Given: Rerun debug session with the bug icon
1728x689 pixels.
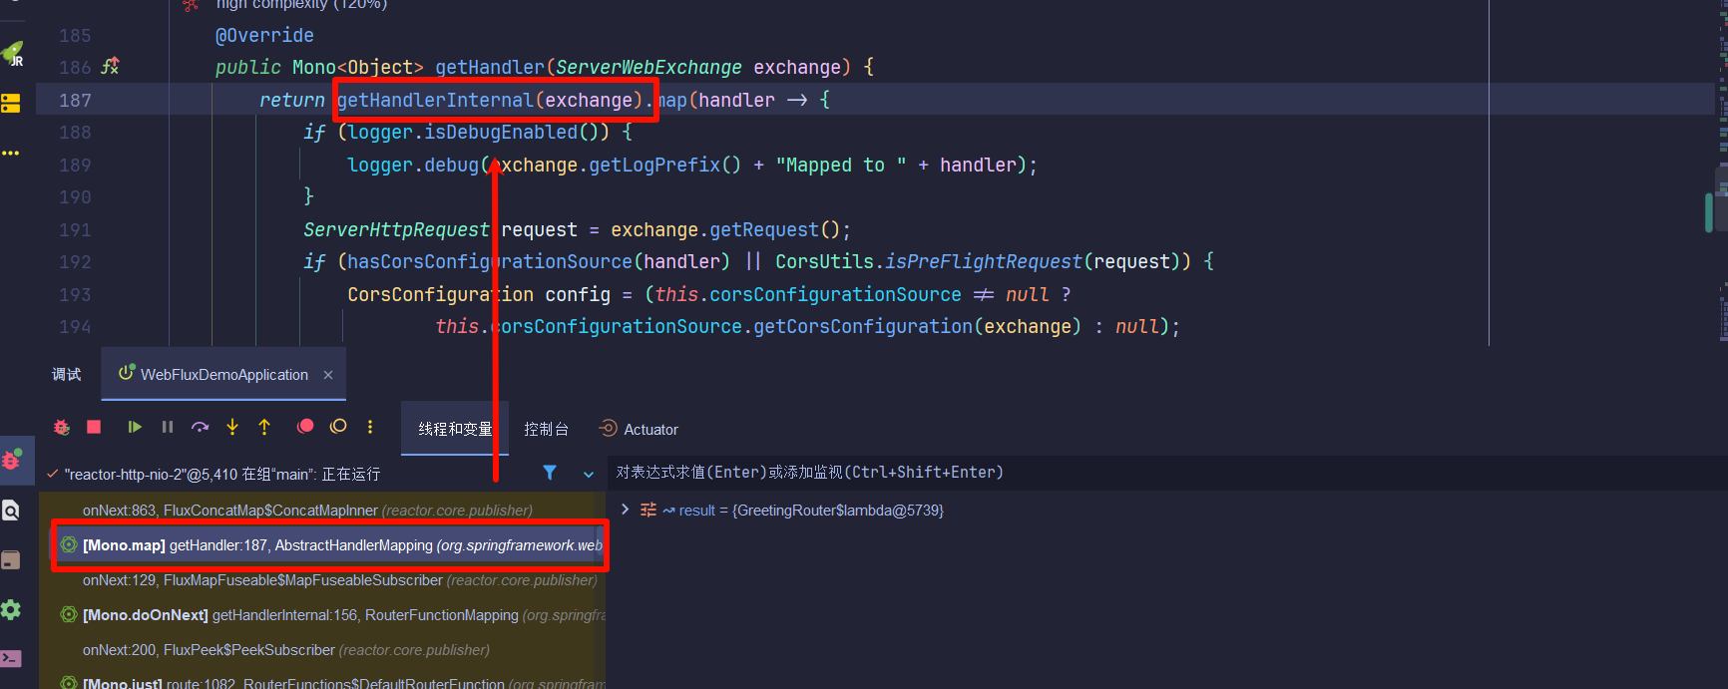Looking at the screenshot, I should (x=62, y=427).
